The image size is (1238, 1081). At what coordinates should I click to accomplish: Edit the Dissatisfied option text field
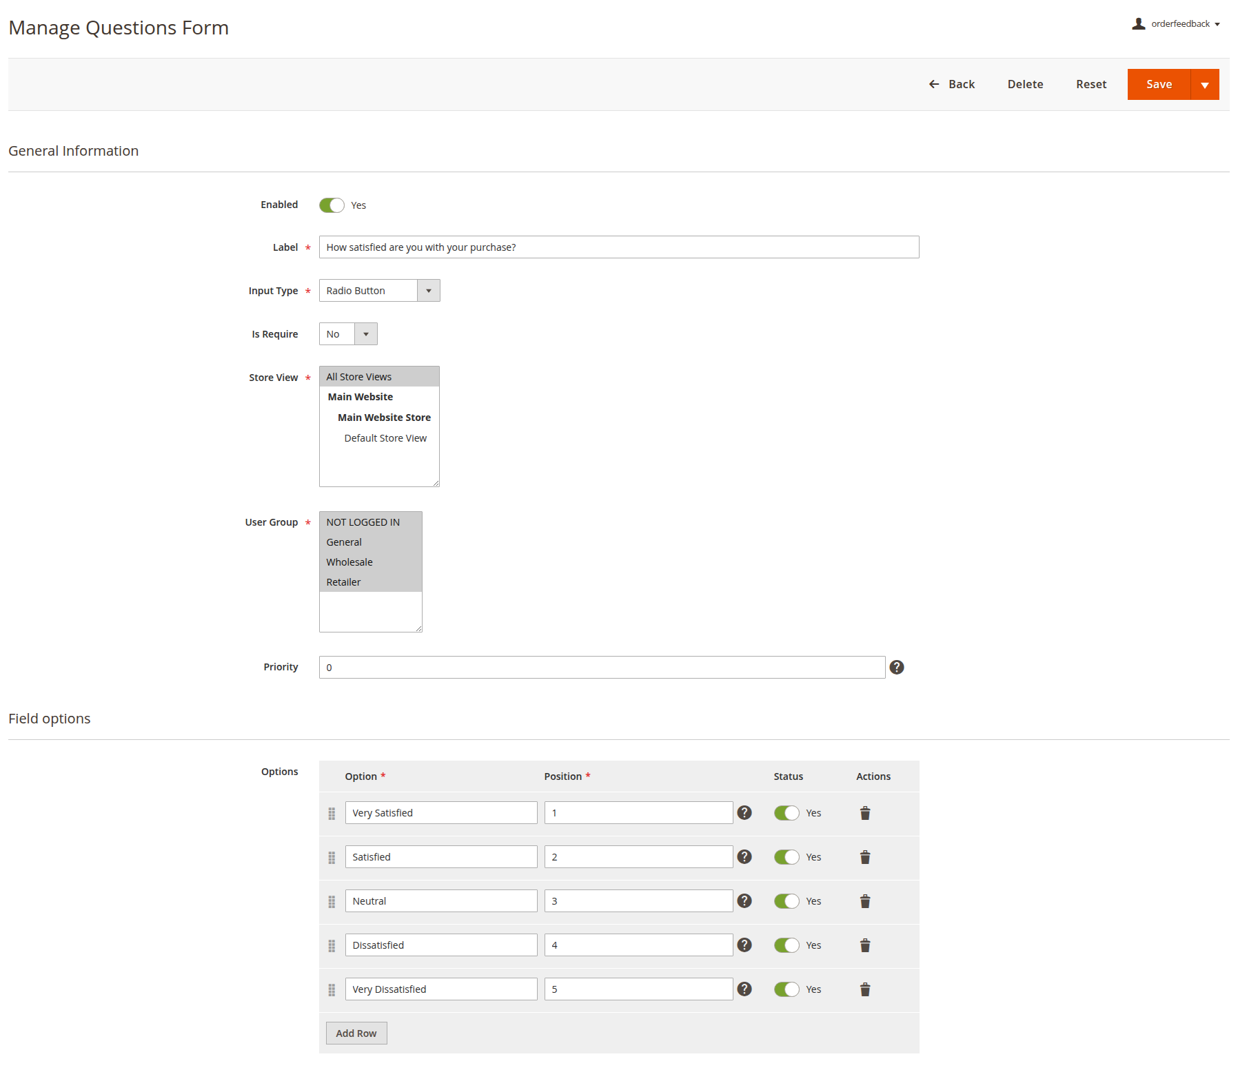point(441,945)
